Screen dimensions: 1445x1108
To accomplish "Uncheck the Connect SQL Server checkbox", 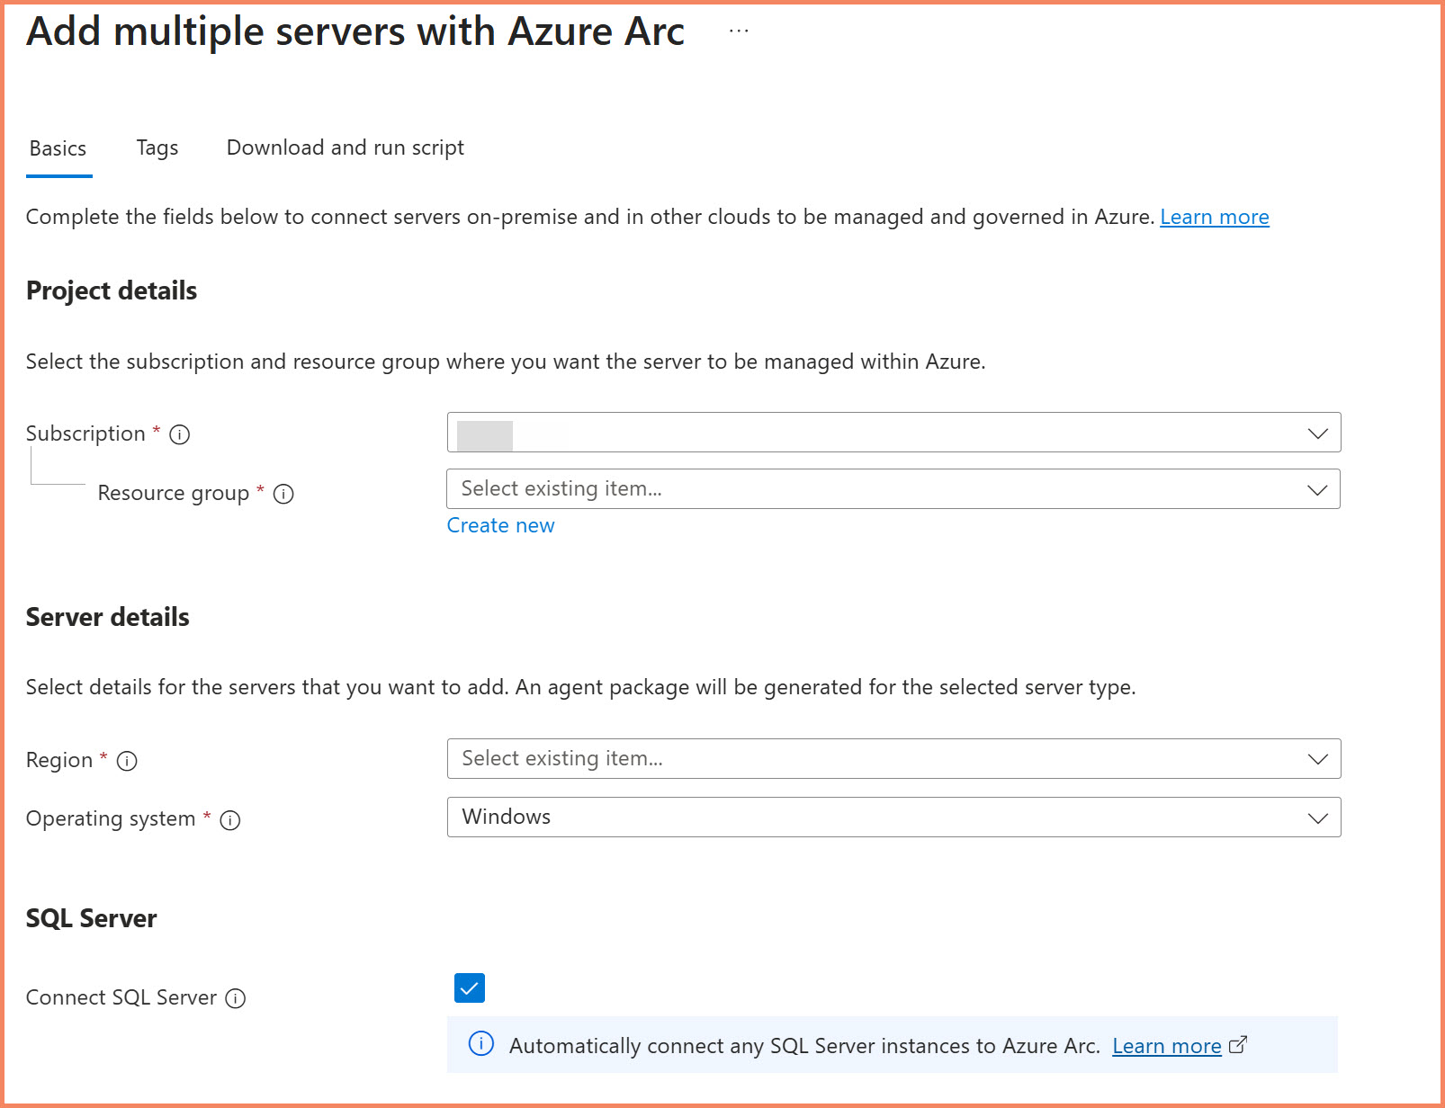I will point(470,987).
